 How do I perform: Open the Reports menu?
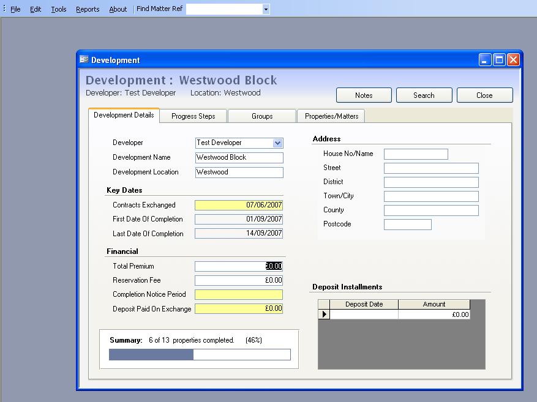(x=87, y=9)
